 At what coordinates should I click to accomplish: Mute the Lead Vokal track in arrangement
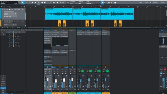click(5, 10)
